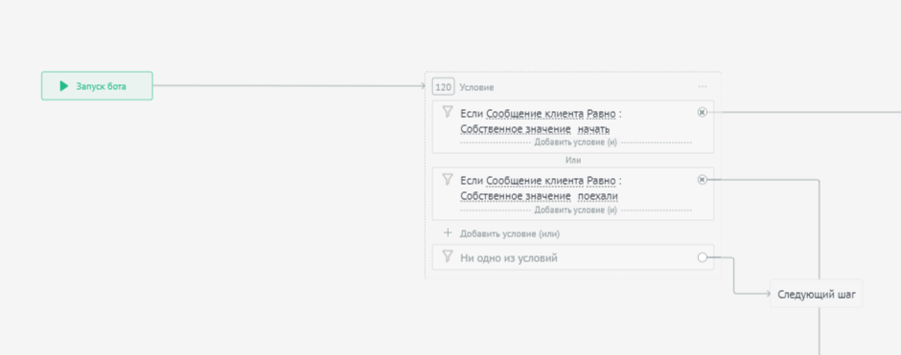901x355 pixels.
Task: Edit the поехали value field
Action: [597, 197]
